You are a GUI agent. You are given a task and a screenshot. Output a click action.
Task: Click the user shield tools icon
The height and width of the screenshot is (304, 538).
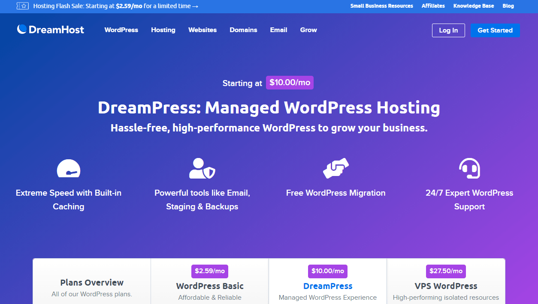[202, 168]
